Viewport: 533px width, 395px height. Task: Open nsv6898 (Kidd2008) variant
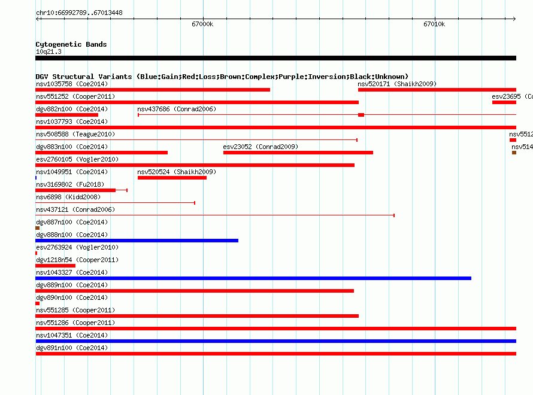click(68, 197)
